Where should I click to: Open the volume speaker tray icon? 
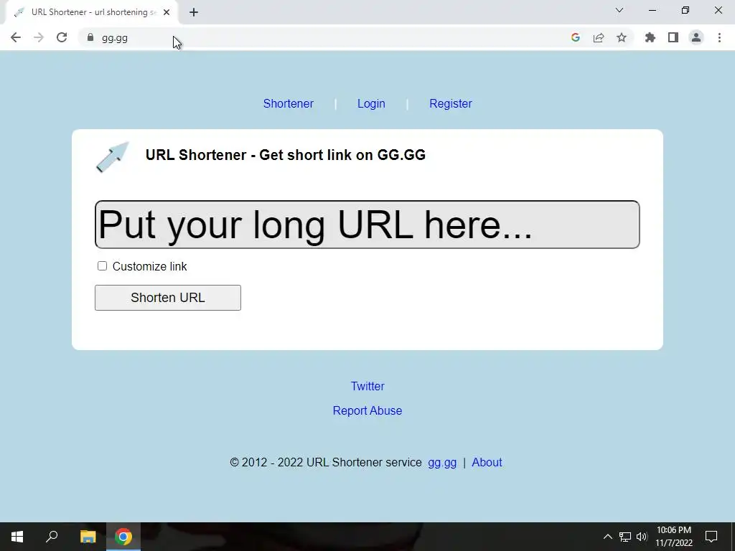coord(642,537)
